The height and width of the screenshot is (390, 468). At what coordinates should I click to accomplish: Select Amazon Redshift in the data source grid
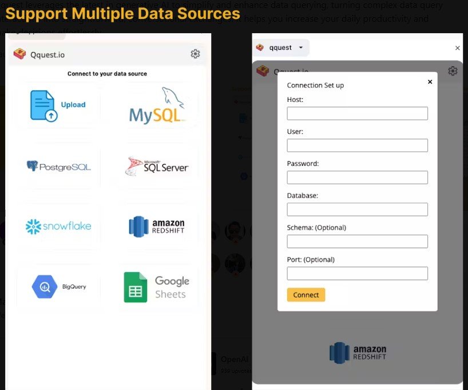click(157, 226)
